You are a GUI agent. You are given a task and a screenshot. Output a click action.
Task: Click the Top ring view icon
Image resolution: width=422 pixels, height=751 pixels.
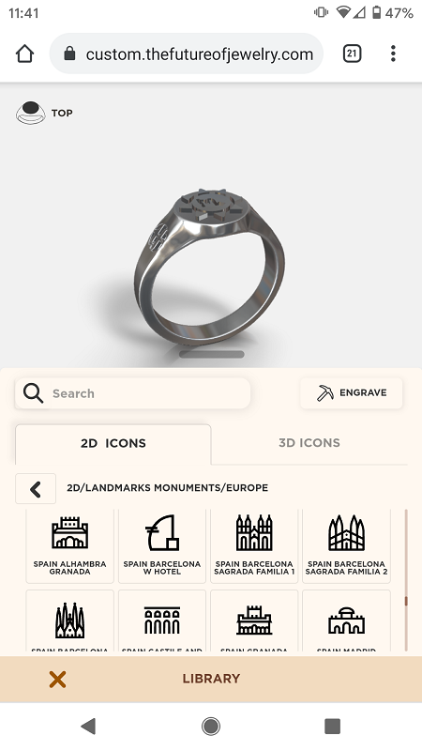click(x=31, y=113)
